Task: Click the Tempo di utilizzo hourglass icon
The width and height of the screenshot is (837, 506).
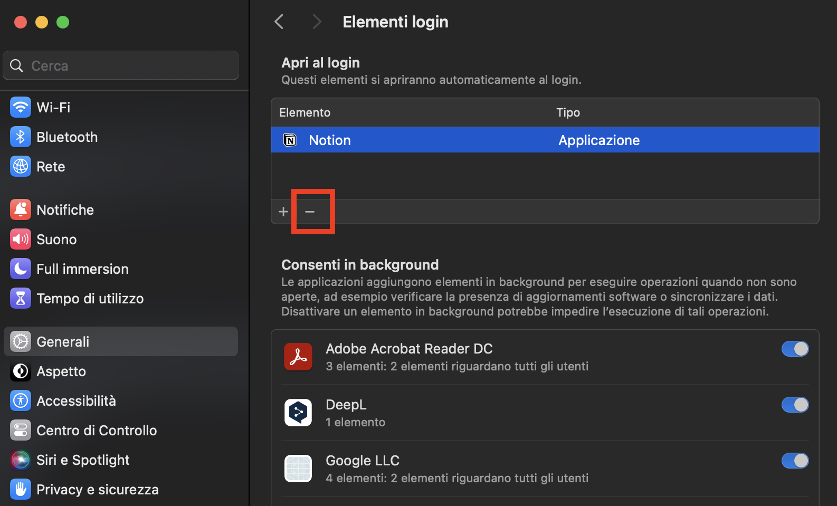Action: point(21,299)
